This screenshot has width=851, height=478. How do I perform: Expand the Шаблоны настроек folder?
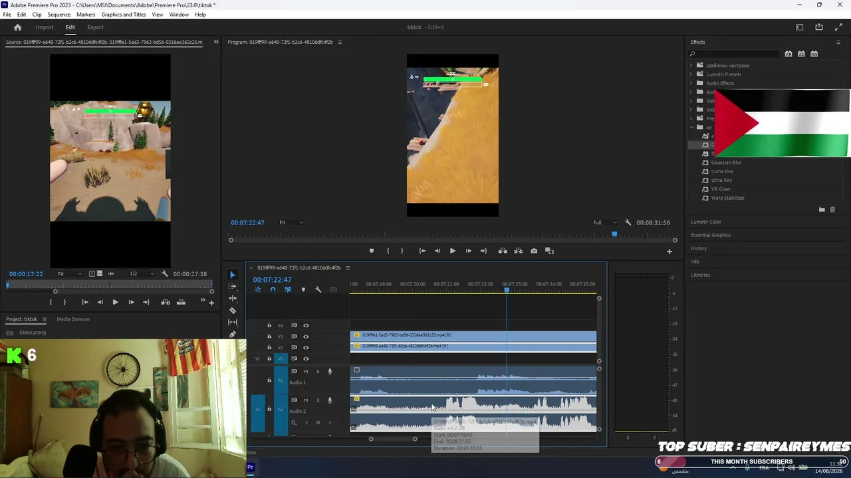(691, 66)
